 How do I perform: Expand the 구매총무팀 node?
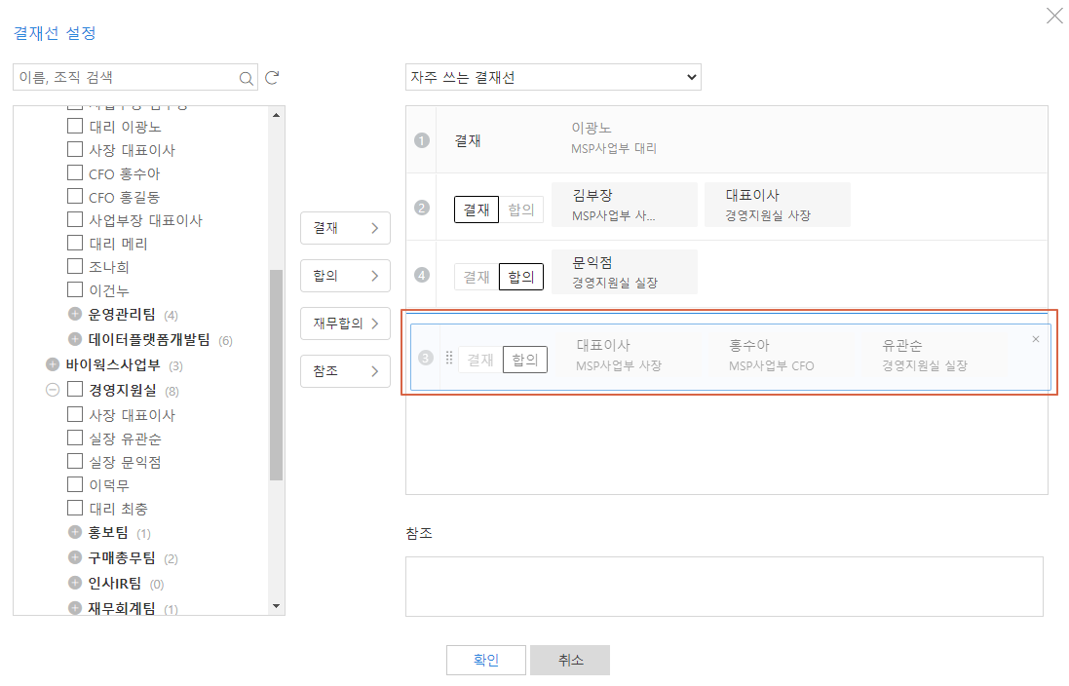pos(75,558)
